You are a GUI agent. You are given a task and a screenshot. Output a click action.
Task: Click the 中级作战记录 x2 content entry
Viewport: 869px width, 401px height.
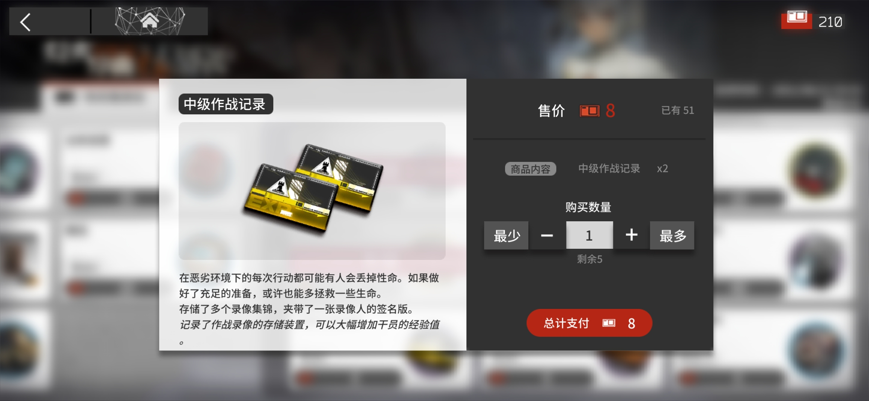[623, 169]
